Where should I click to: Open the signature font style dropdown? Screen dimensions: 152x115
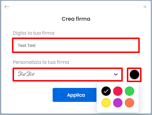[68, 75]
